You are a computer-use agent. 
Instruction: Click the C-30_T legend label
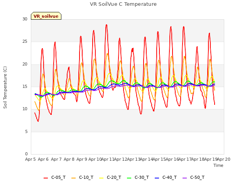142,177
